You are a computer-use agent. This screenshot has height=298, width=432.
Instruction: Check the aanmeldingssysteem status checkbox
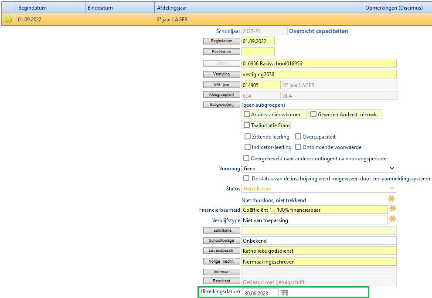pos(246,179)
